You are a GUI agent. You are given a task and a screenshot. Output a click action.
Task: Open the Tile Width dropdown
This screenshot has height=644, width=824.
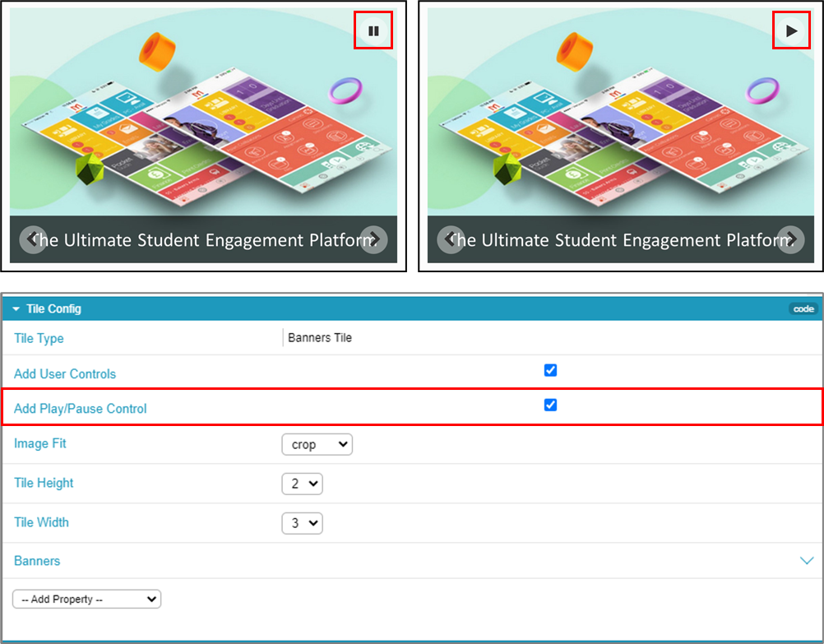(302, 523)
